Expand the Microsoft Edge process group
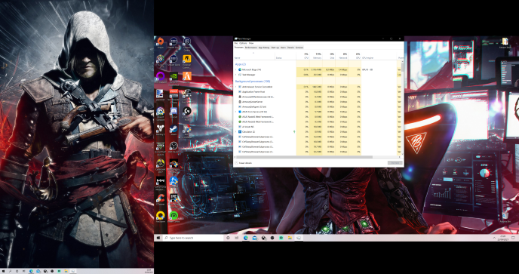519x274 pixels. 235,69
